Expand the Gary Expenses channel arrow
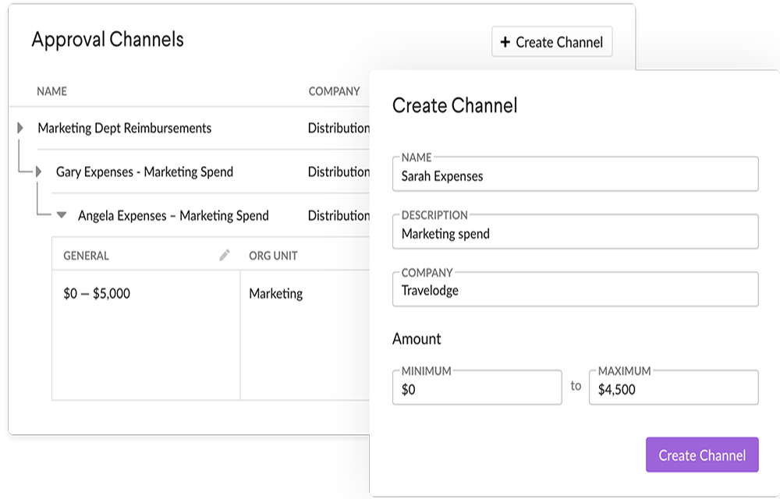Screen dimensions: 780x499 38,172
